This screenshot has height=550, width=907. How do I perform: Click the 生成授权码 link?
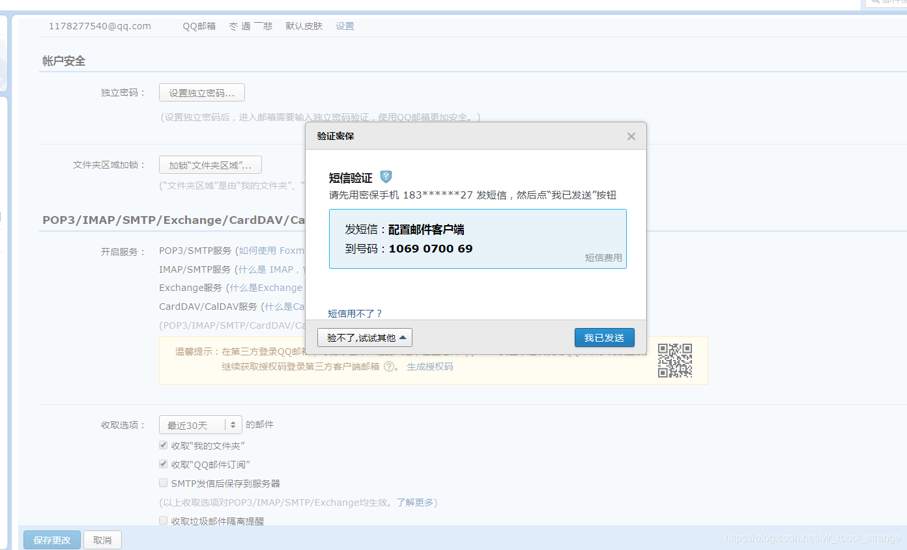[x=430, y=366]
